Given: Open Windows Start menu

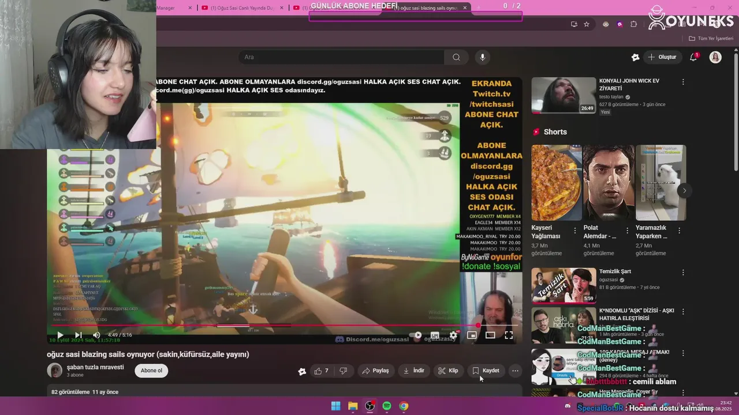Looking at the screenshot, I should coord(335,406).
